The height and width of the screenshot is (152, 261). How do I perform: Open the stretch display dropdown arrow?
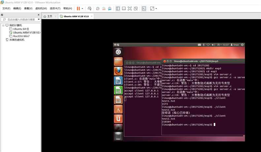pos(156,9)
